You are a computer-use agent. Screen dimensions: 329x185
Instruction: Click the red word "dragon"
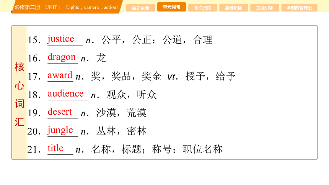click(x=62, y=57)
